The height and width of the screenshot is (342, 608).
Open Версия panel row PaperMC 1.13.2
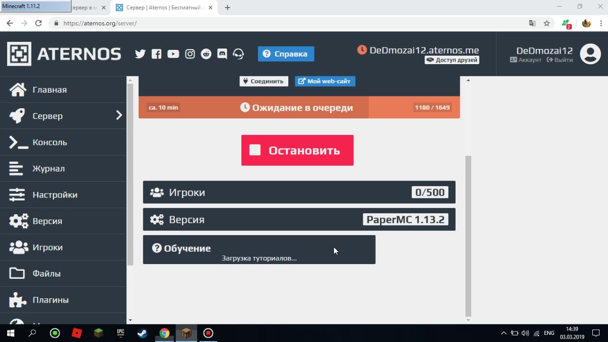[x=299, y=219]
